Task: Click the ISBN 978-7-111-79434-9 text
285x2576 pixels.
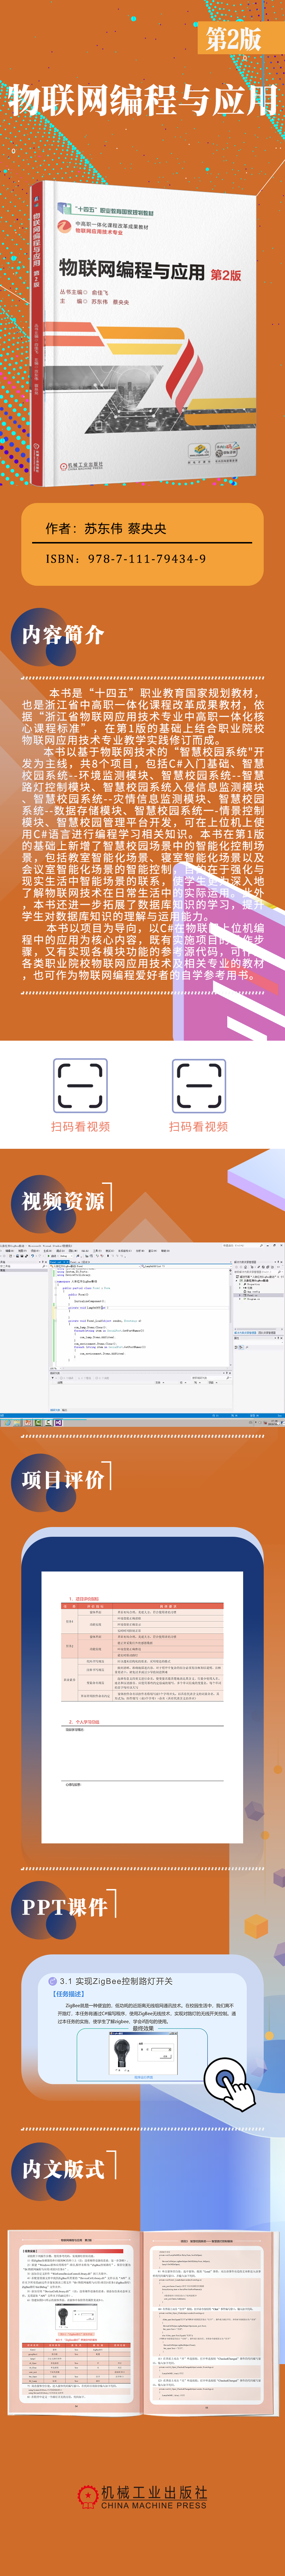Action: (126, 559)
